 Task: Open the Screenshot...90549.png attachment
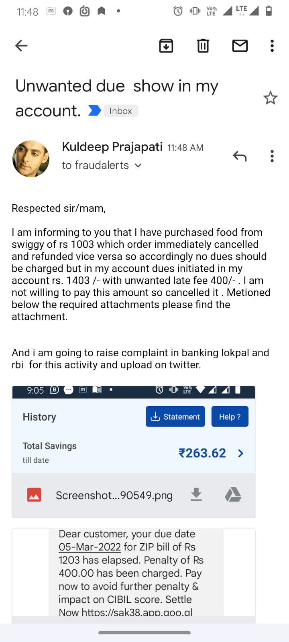114,496
